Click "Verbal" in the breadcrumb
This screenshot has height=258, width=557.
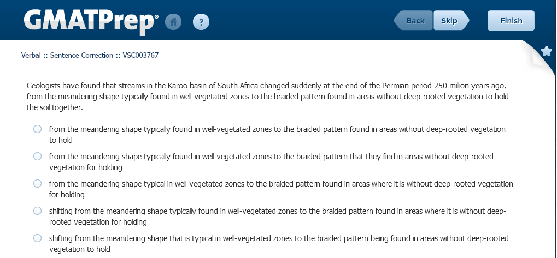31,55
